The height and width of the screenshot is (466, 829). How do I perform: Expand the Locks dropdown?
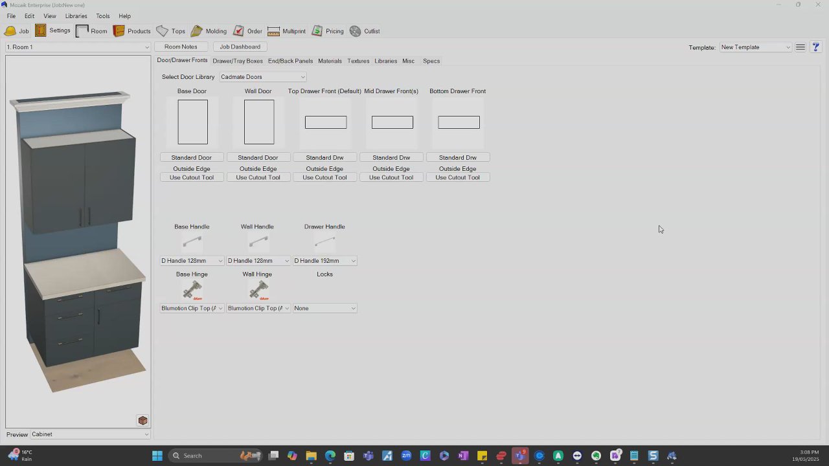(325, 308)
